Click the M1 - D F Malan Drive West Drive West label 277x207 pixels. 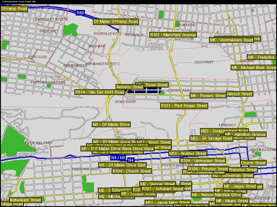tap(117, 148)
